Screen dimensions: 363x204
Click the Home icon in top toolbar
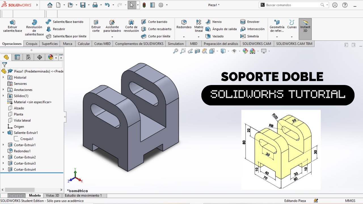[x=50, y=5]
